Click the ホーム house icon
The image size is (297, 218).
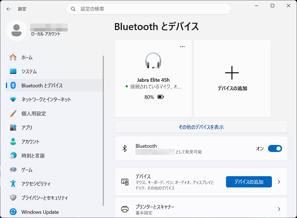pos(13,57)
